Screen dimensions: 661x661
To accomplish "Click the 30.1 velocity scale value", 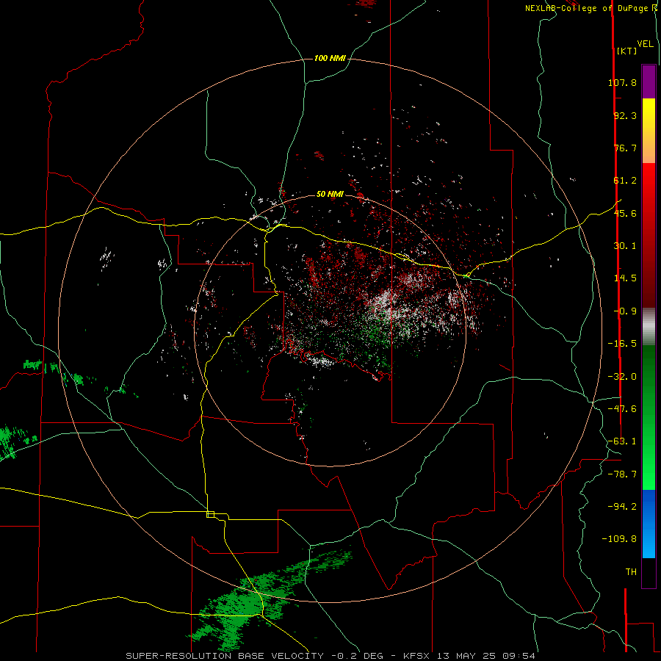I will point(625,246).
